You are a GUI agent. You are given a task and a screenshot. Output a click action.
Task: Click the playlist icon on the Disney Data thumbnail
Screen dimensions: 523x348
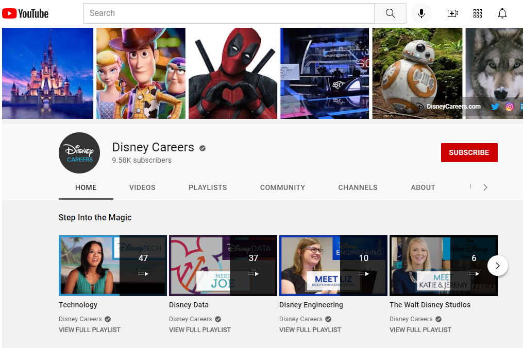click(254, 273)
